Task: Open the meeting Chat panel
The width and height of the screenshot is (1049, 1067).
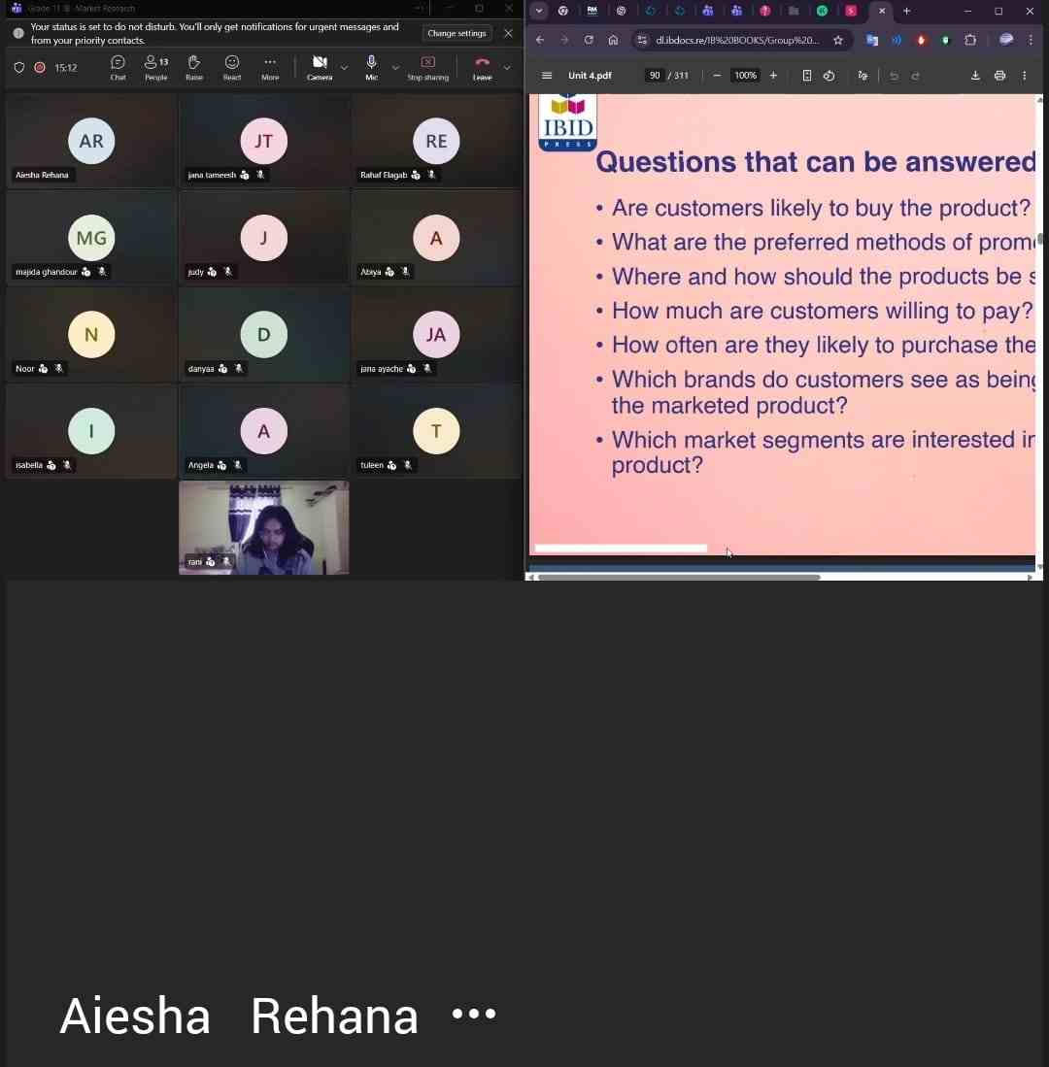Action: pyautogui.click(x=118, y=67)
